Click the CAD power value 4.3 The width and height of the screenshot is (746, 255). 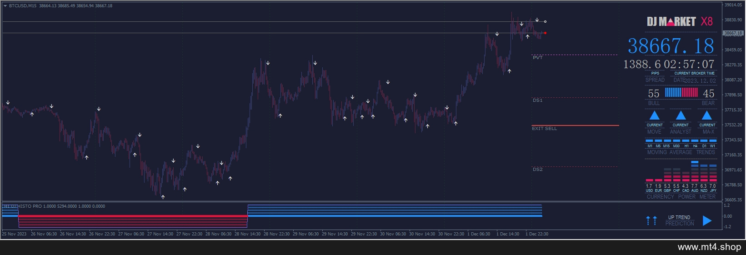click(x=685, y=186)
